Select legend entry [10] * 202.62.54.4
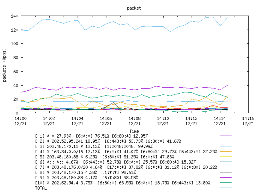Image resolution: width=256 pixels, height=192 pixels. coord(123,183)
